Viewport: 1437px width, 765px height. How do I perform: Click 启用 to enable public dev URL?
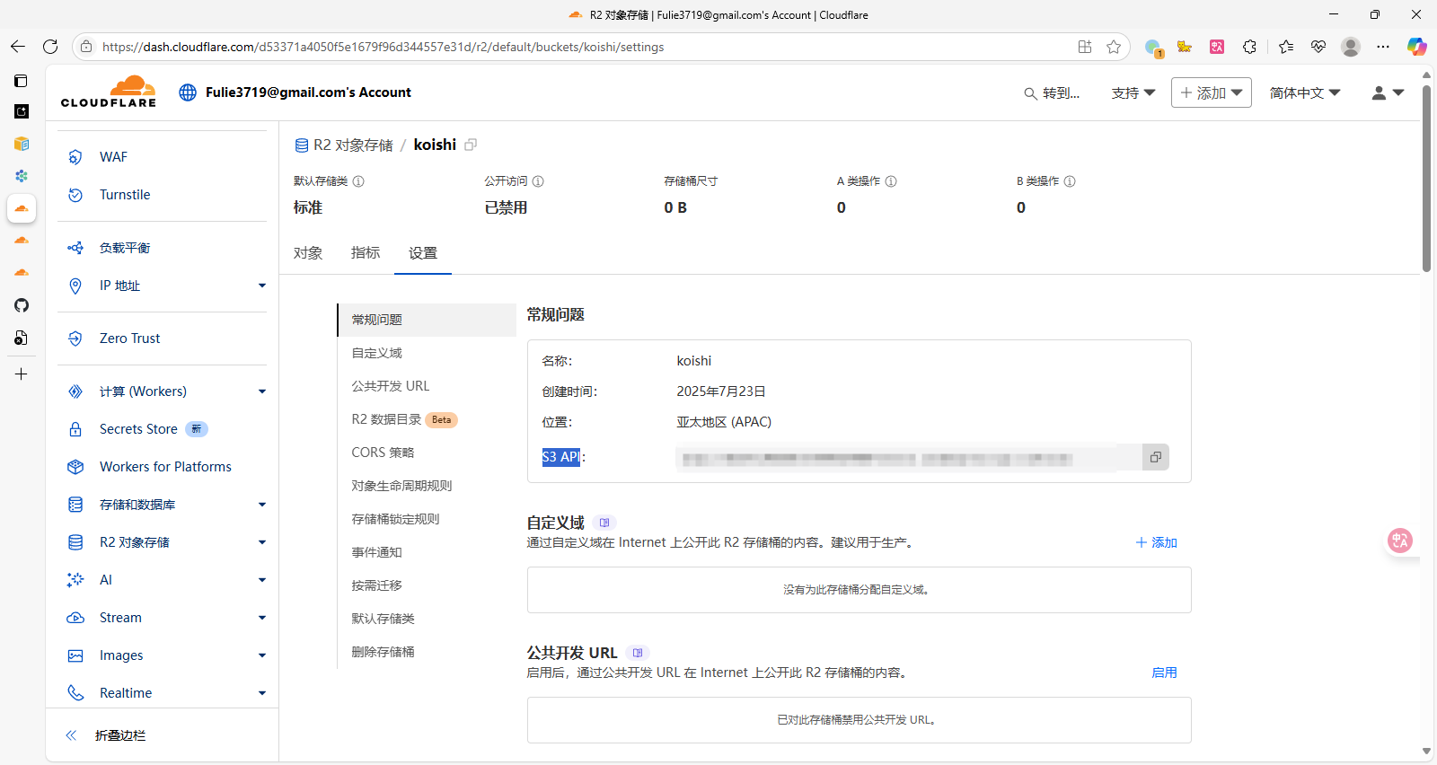coord(1164,673)
